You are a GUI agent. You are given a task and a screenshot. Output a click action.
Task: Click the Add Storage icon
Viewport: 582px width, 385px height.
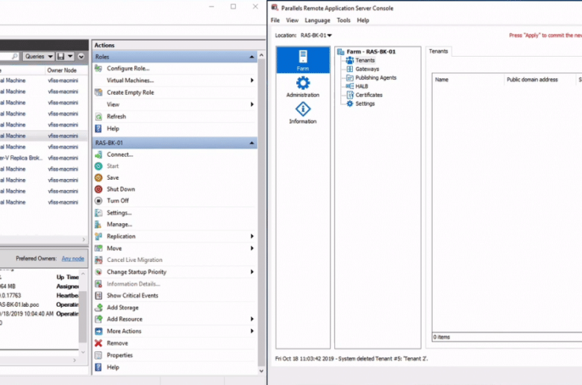pyautogui.click(x=98, y=307)
